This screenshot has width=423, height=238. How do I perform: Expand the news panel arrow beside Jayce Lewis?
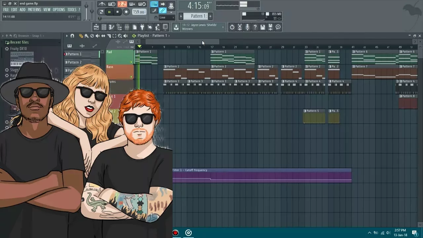(223, 27)
